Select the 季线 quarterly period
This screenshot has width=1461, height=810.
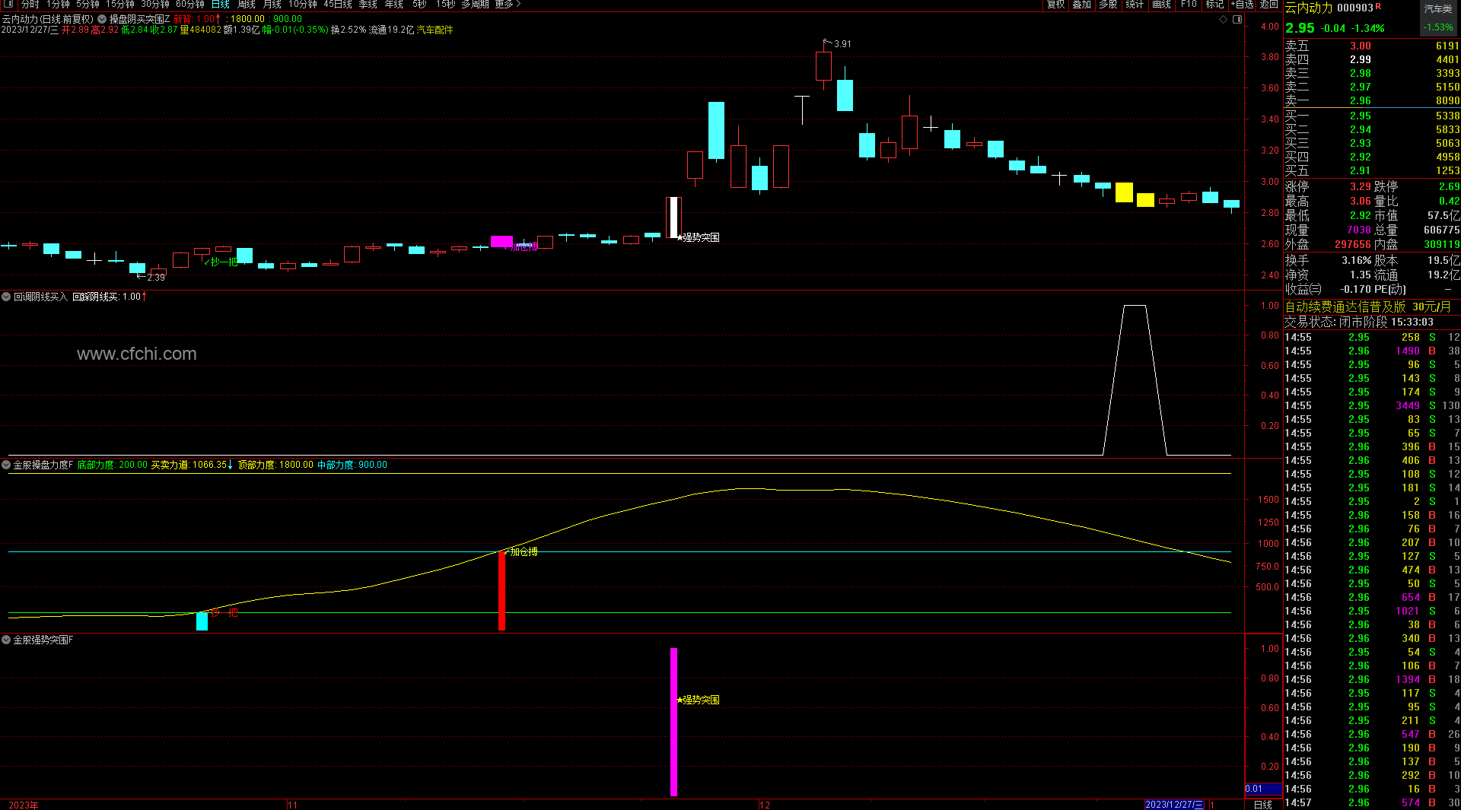(368, 5)
